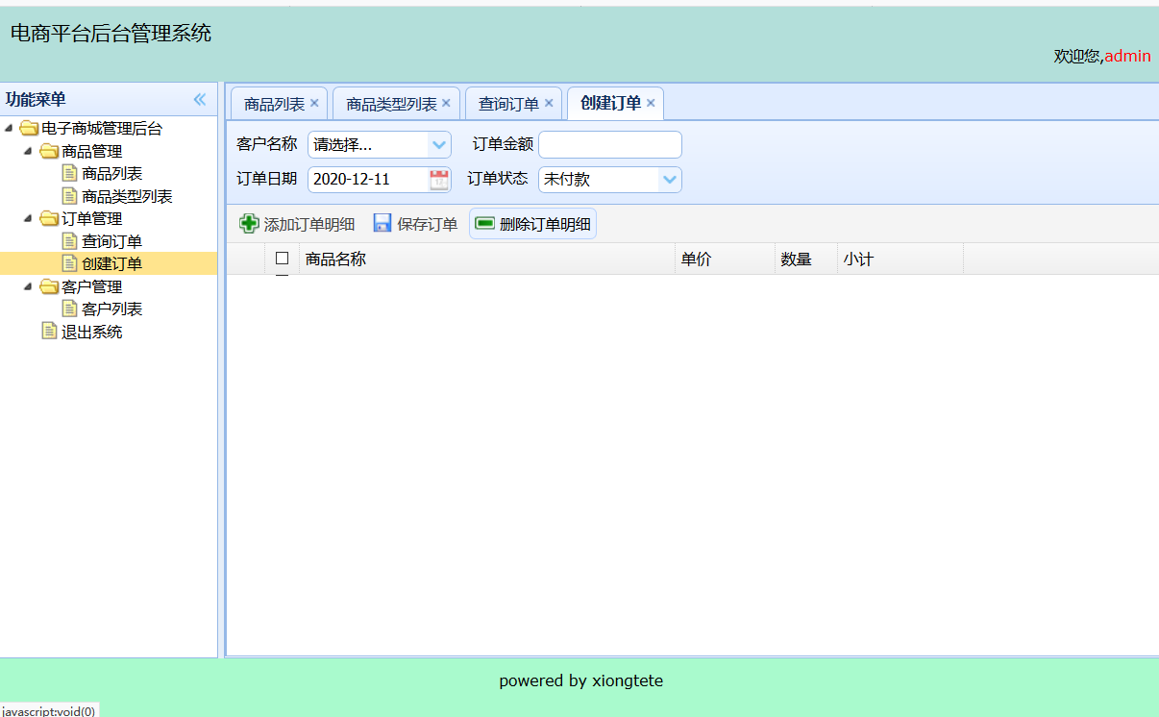Open the 客户名称 customer dropdown
Image resolution: width=1159 pixels, height=717 pixels.
pos(438,144)
